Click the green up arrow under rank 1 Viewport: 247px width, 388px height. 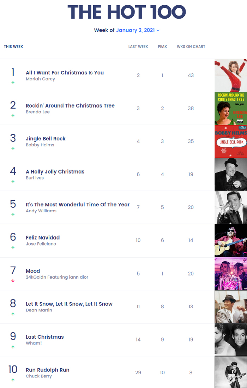(13, 83)
